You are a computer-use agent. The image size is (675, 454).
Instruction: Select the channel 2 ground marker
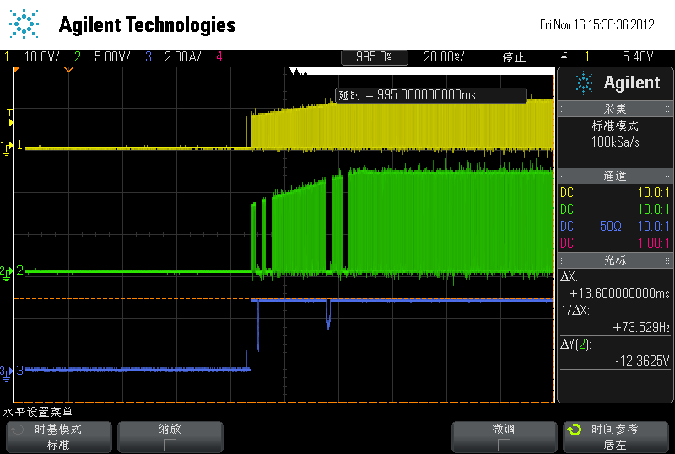click(x=7, y=273)
